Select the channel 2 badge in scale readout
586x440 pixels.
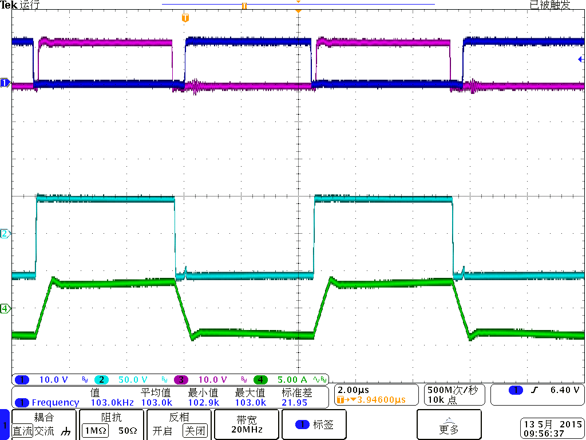point(101,380)
